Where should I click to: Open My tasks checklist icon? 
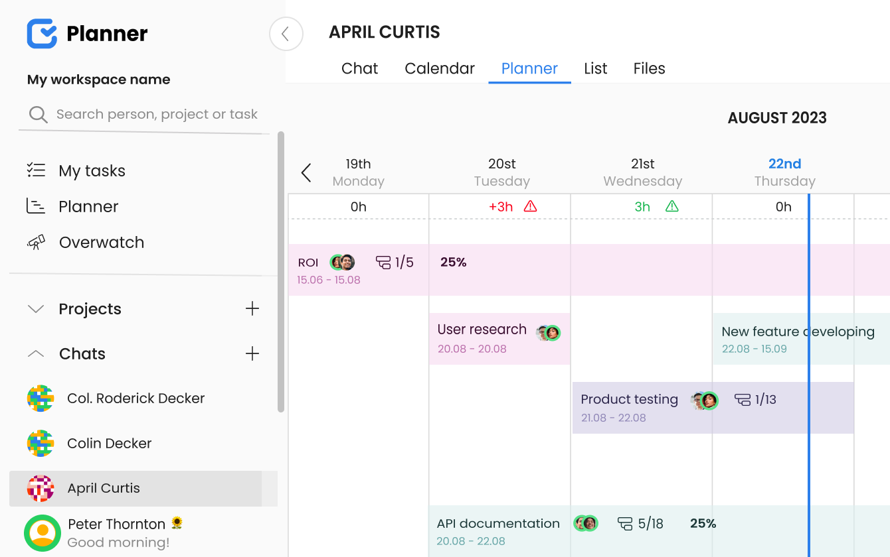tap(36, 170)
